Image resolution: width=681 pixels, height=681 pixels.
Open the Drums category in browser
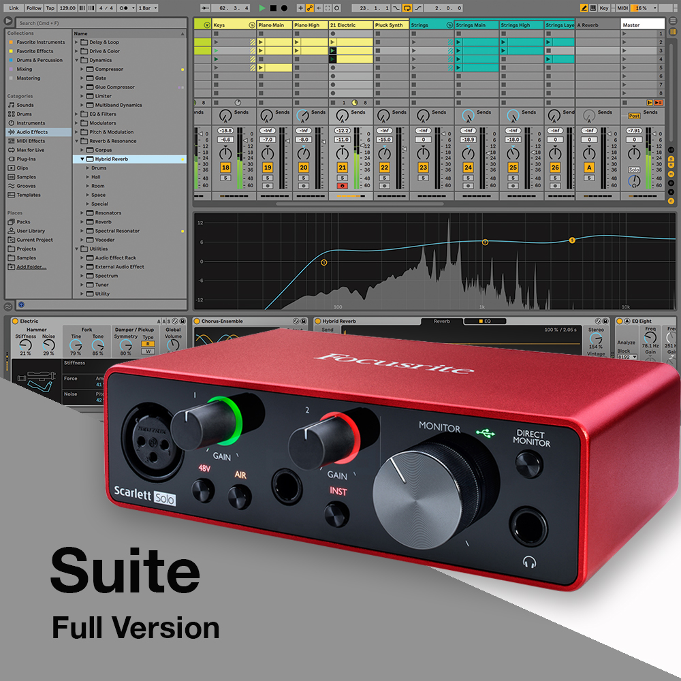pos(25,114)
